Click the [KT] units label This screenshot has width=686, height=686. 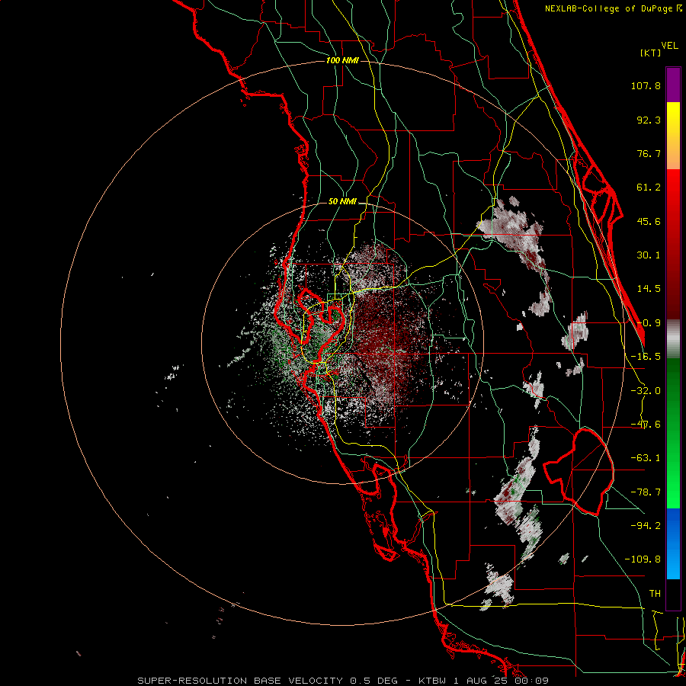click(651, 53)
